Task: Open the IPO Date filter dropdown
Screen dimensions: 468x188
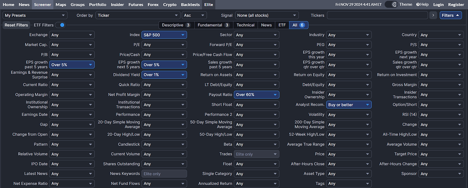Action: click(72, 164)
